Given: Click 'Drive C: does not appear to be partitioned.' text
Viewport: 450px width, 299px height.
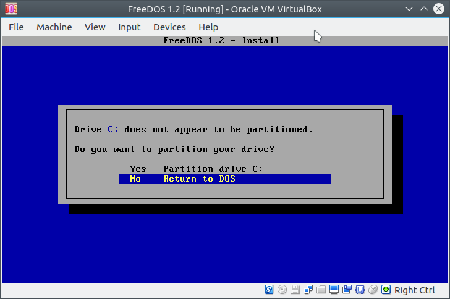Looking at the screenshot, I should [193, 129].
